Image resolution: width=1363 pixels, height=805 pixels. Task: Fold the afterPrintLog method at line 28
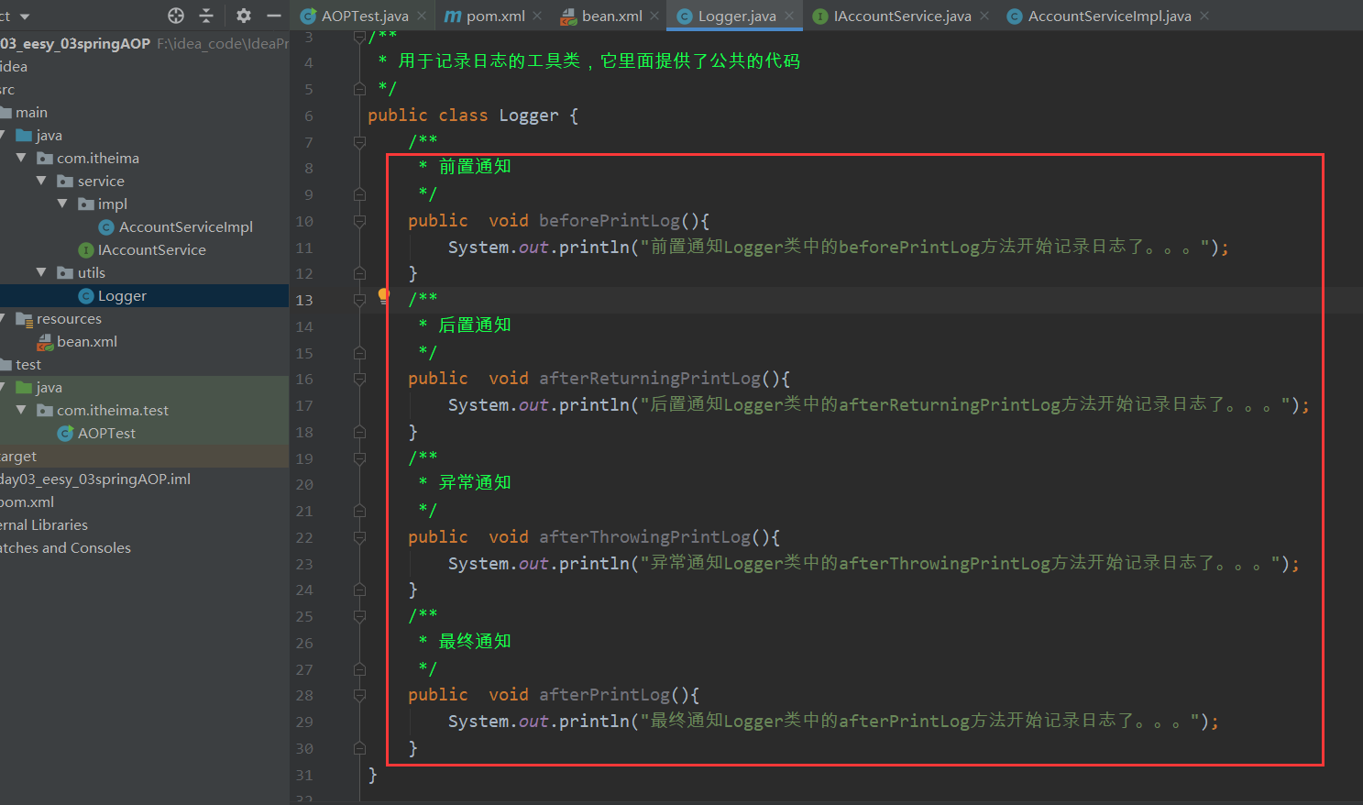coord(359,695)
